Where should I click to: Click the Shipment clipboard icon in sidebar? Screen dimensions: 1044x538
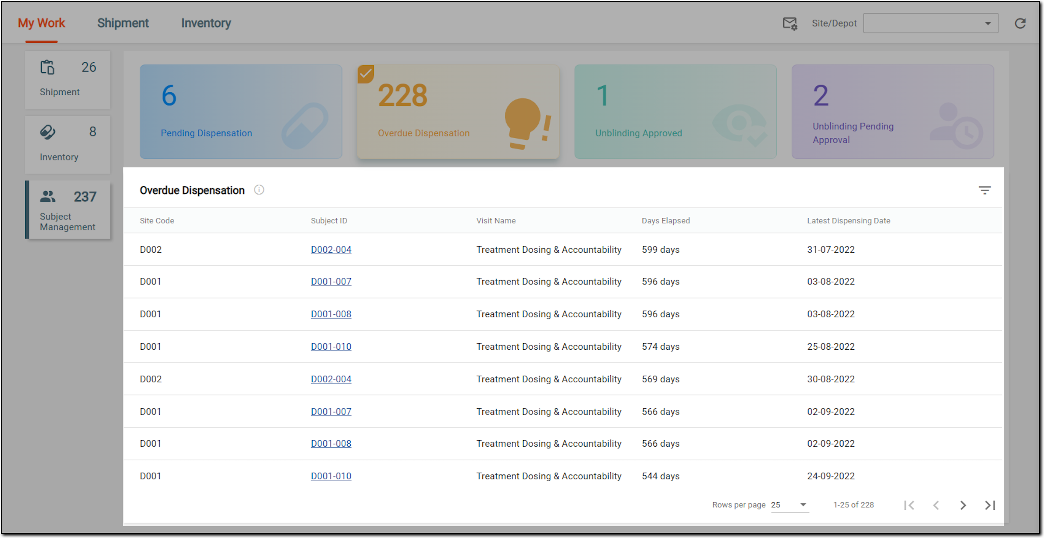(x=47, y=67)
